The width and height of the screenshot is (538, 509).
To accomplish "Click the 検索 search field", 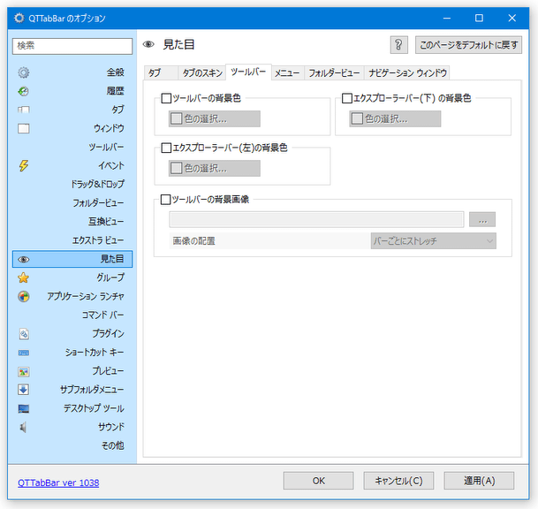I will click(x=72, y=46).
